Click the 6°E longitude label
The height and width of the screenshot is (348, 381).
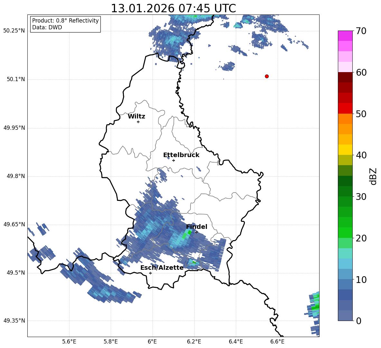(152, 342)
